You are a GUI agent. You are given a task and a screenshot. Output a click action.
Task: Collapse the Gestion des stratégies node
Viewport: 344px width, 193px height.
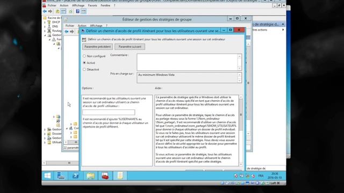[45, 35]
